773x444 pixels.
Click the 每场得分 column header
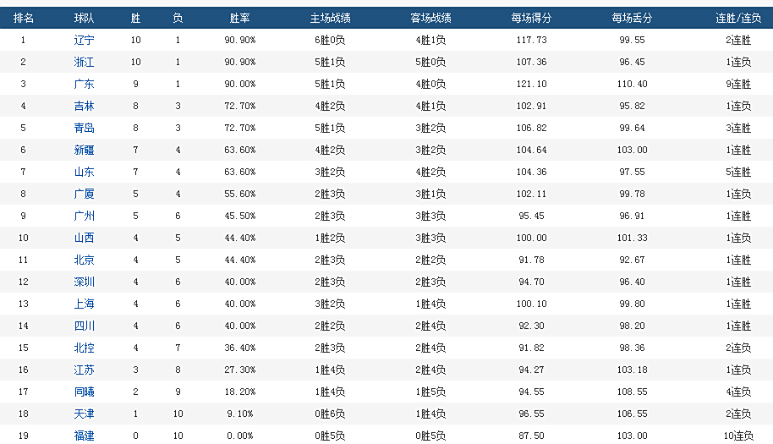pyautogui.click(x=530, y=18)
